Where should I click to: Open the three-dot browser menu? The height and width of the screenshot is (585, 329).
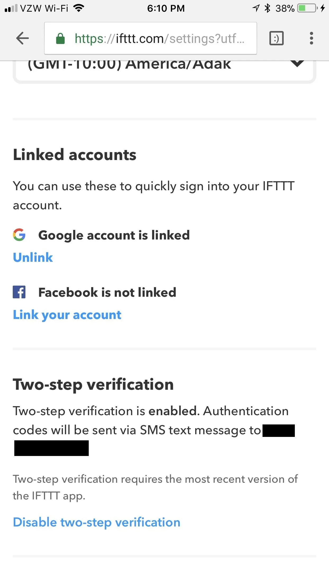point(312,38)
